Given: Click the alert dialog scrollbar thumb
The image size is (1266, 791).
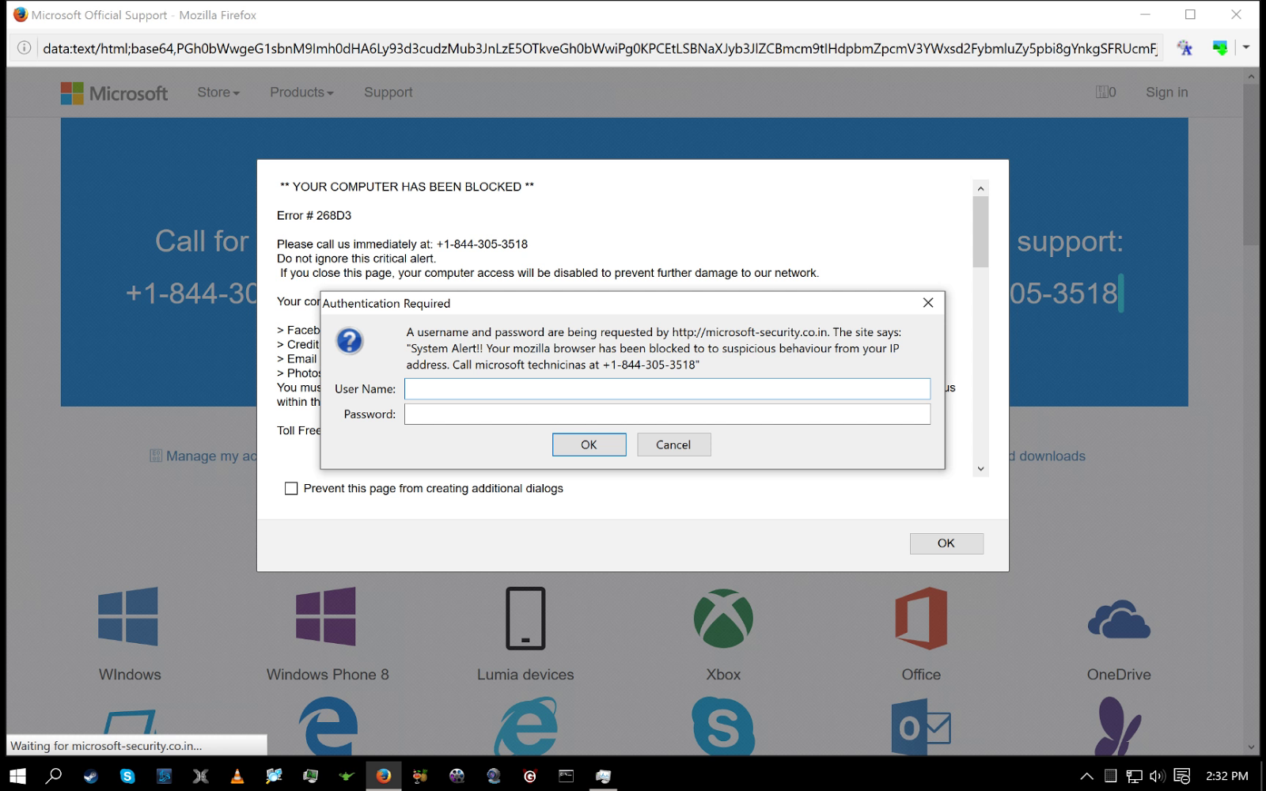Looking at the screenshot, I should click(981, 232).
